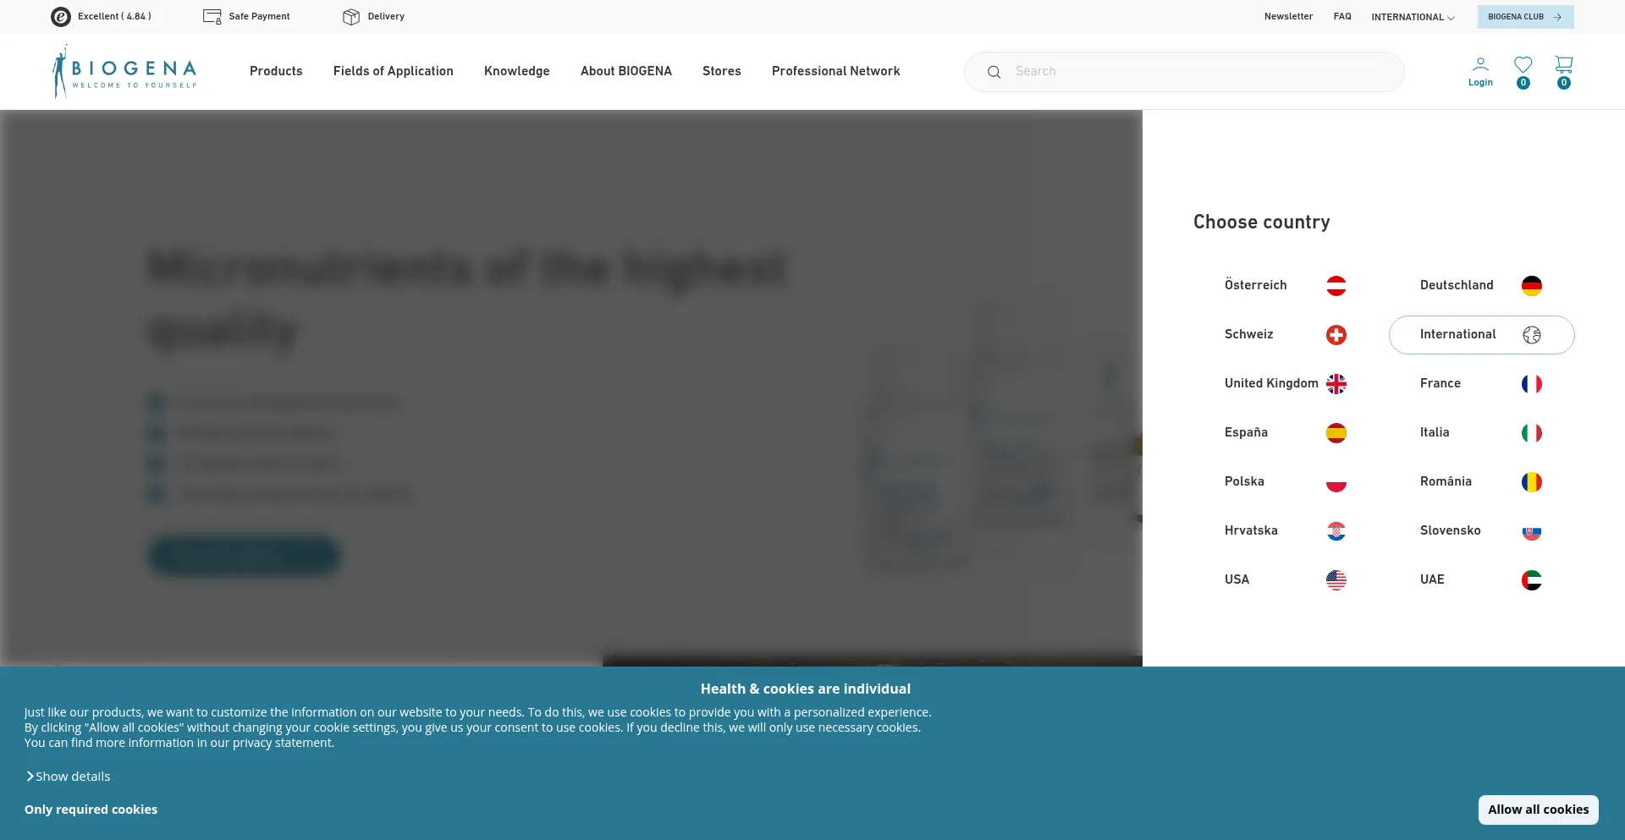Open Fields of Application menu
1625x840 pixels.
[393, 71]
